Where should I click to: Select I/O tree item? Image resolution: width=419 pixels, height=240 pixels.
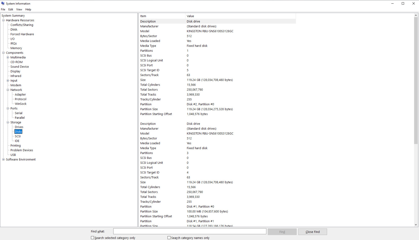13,39
